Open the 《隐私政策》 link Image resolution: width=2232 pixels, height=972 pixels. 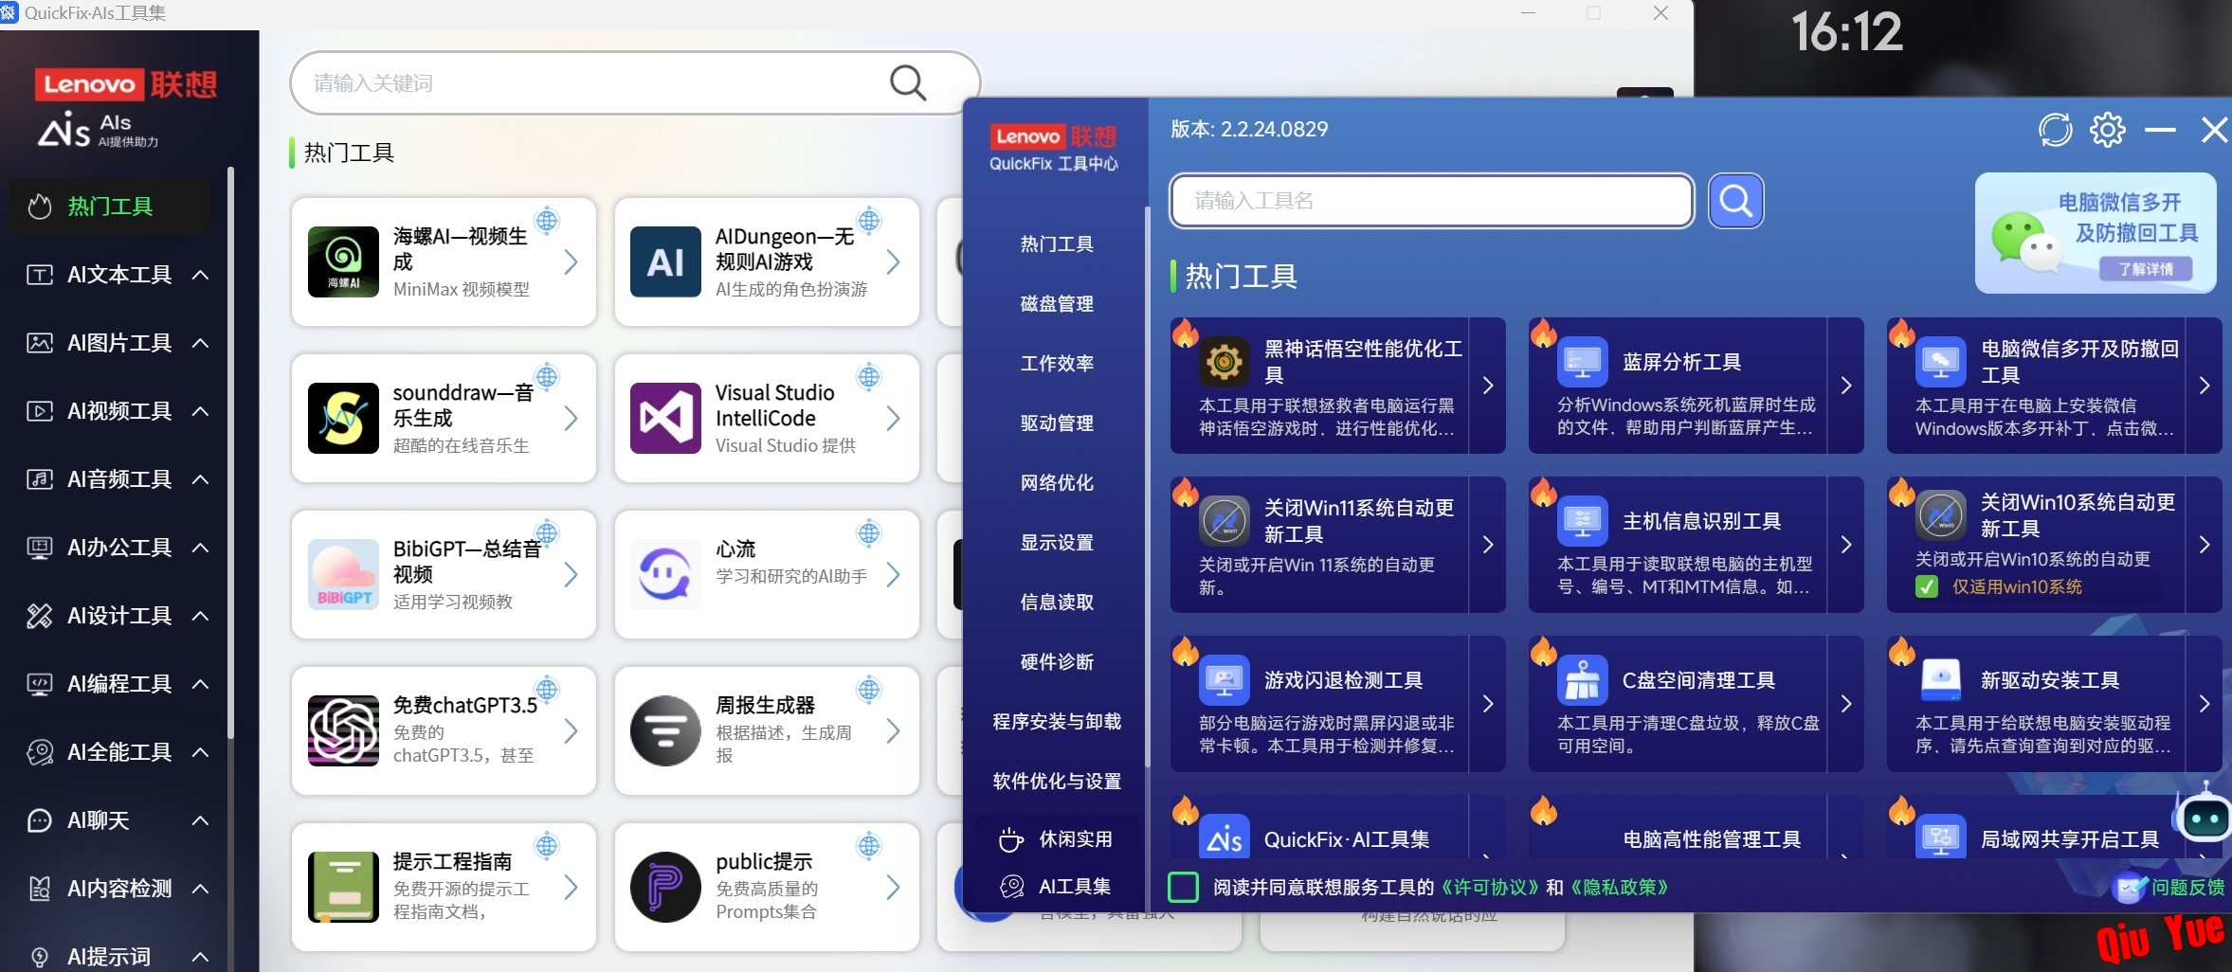click(1619, 887)
